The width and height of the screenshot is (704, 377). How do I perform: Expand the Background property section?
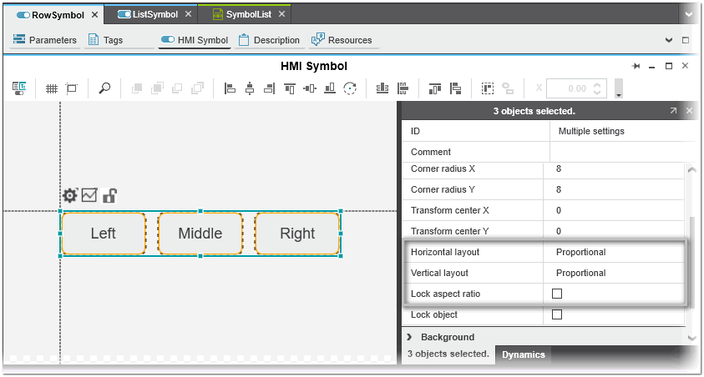pyautogui.click(x=410, y=337)
